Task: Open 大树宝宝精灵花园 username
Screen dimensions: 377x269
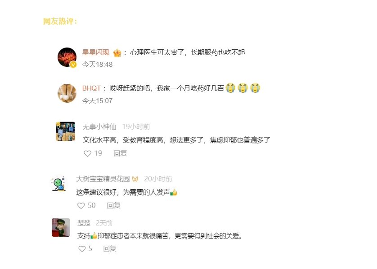Action: 103,179
